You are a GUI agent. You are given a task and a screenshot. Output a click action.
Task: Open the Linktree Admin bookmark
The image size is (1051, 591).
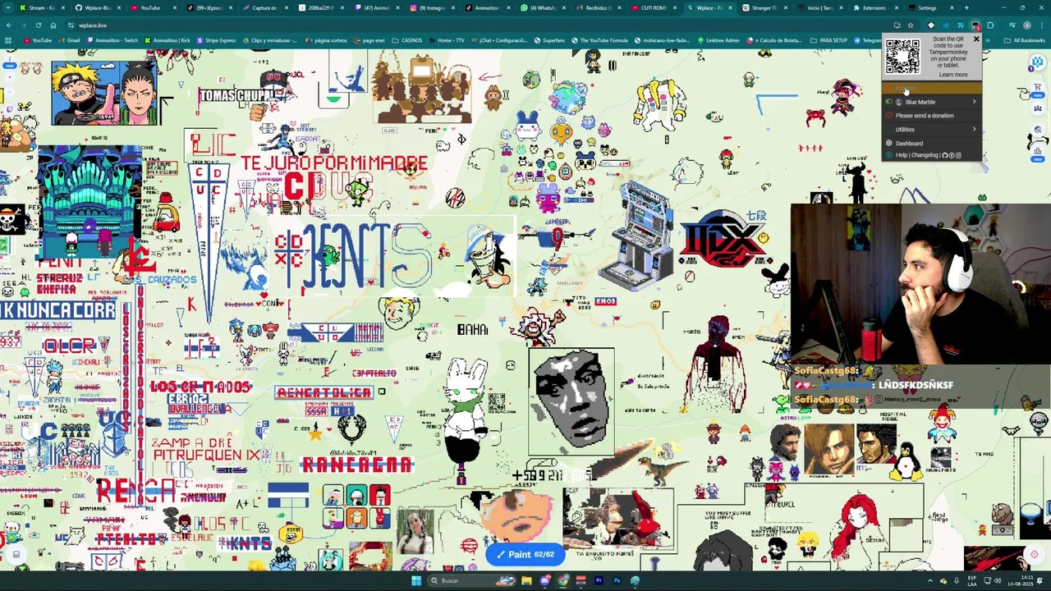coord(719,40)
